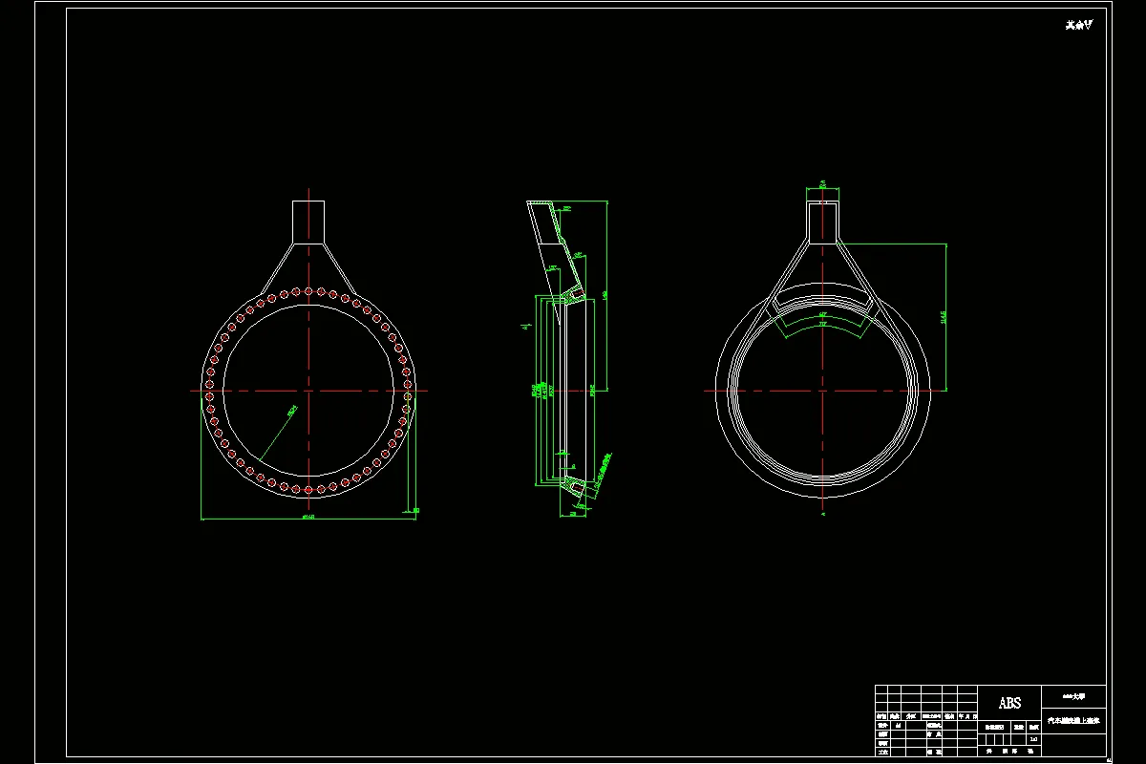This screenshot has height=764, width=1146.
Task: Click the small bottom dimension under section view
Action: (x=572, y=515)
